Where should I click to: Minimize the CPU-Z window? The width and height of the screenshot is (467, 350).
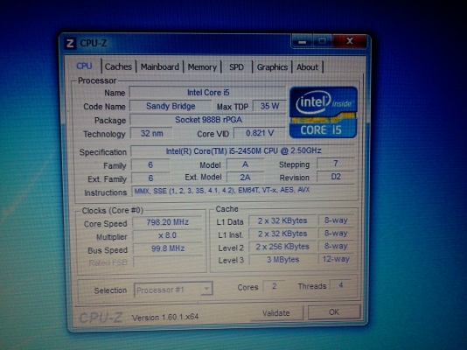(x=302, y=41)
